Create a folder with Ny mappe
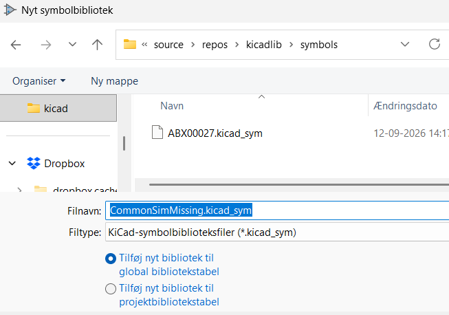The image size is (449, 315). tap(114, 81)
